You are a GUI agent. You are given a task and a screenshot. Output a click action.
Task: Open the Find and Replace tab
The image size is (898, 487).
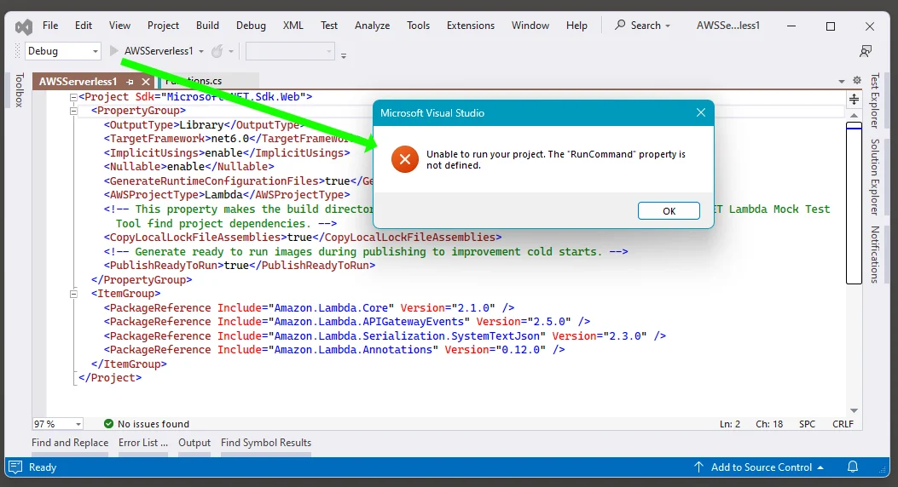[70, 443]
